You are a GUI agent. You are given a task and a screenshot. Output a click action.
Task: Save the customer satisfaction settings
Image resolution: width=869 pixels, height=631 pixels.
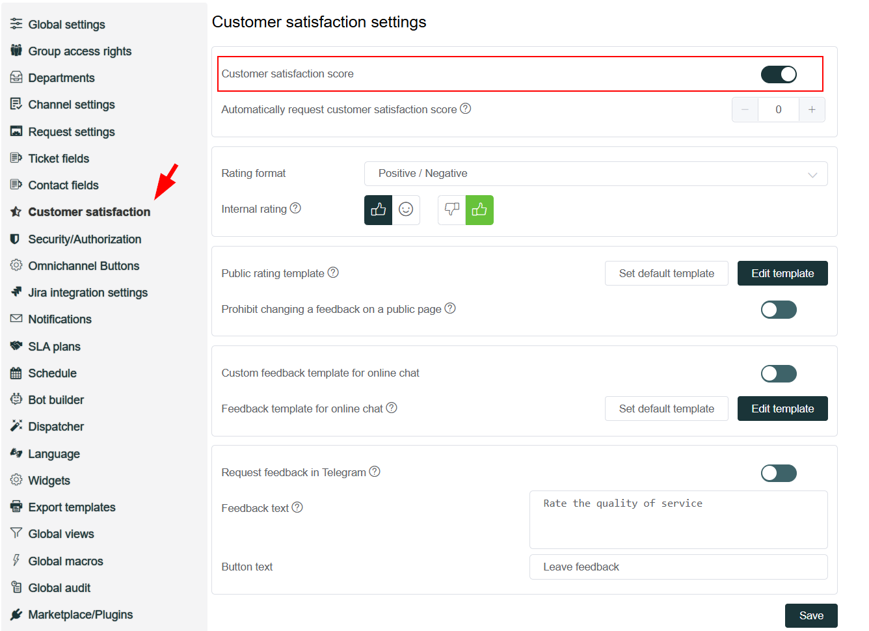pyautogui.click(x=811, y=615)
